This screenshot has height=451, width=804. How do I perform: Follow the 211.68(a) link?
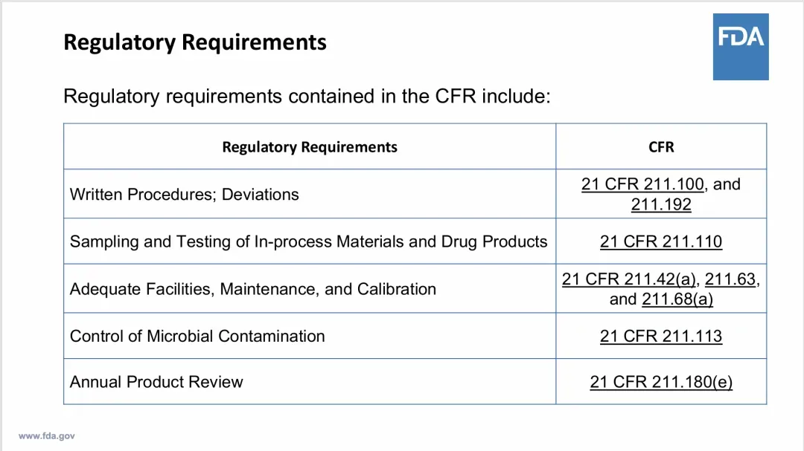click(677, 299)
